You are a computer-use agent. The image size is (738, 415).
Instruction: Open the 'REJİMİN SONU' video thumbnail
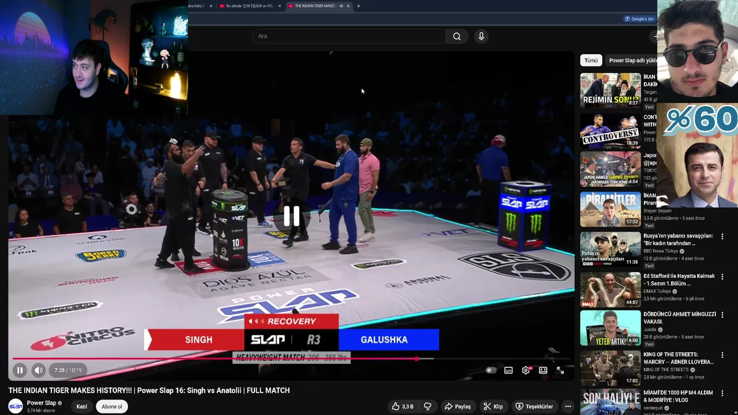610,90
